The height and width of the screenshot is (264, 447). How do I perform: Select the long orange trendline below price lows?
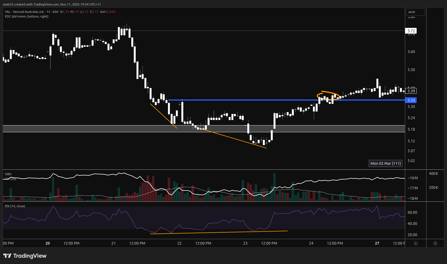pyautogui.click(x=235, y=139)
